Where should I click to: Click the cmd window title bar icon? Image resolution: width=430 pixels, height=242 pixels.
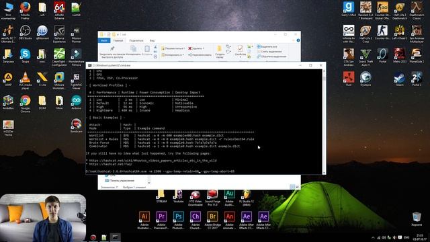89,66
